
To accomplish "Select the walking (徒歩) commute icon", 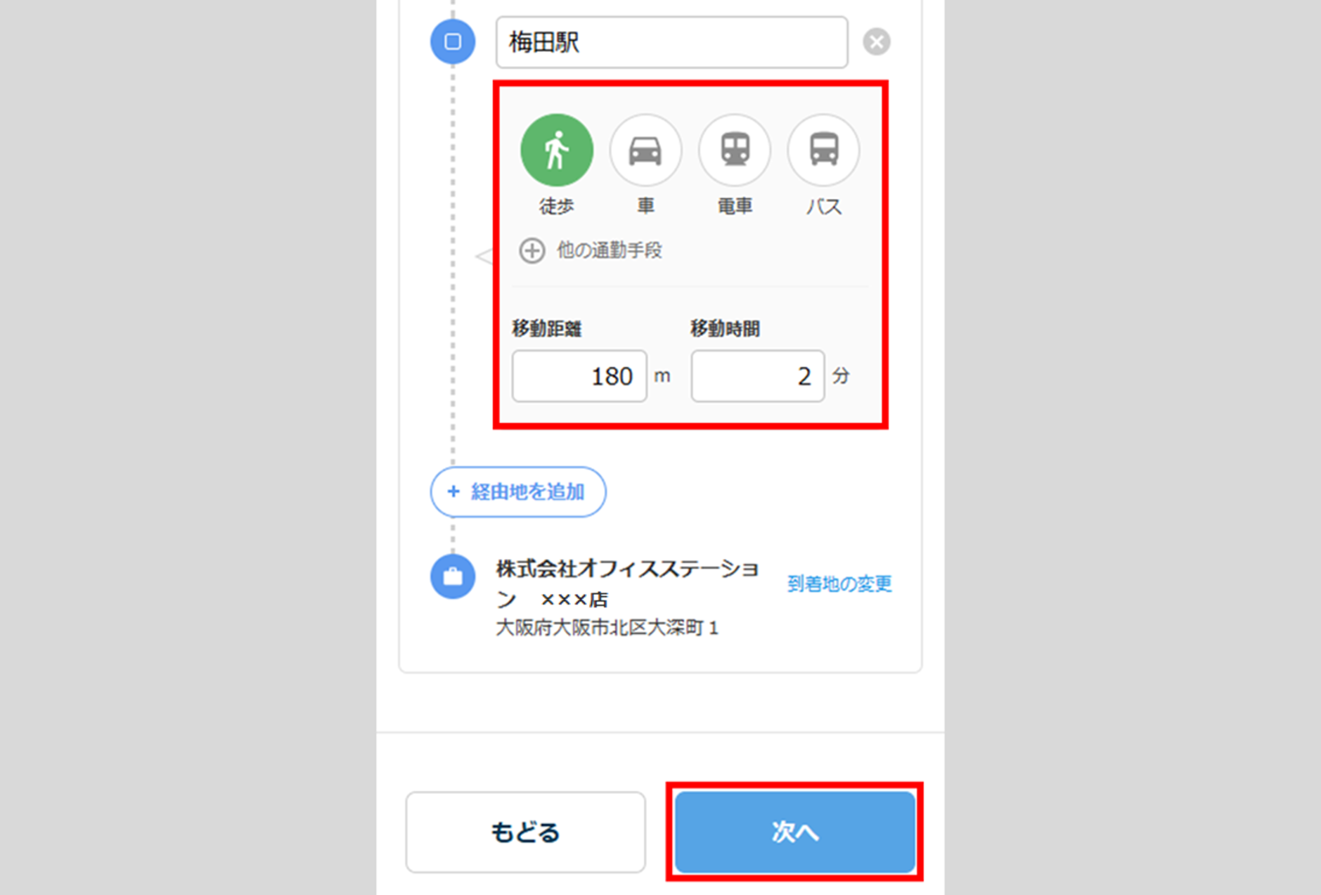I will click(556, 150).
